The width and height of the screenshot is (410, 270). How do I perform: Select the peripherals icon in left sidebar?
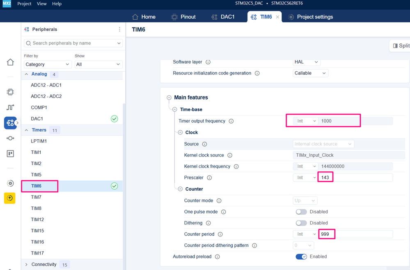click(10, 123)
